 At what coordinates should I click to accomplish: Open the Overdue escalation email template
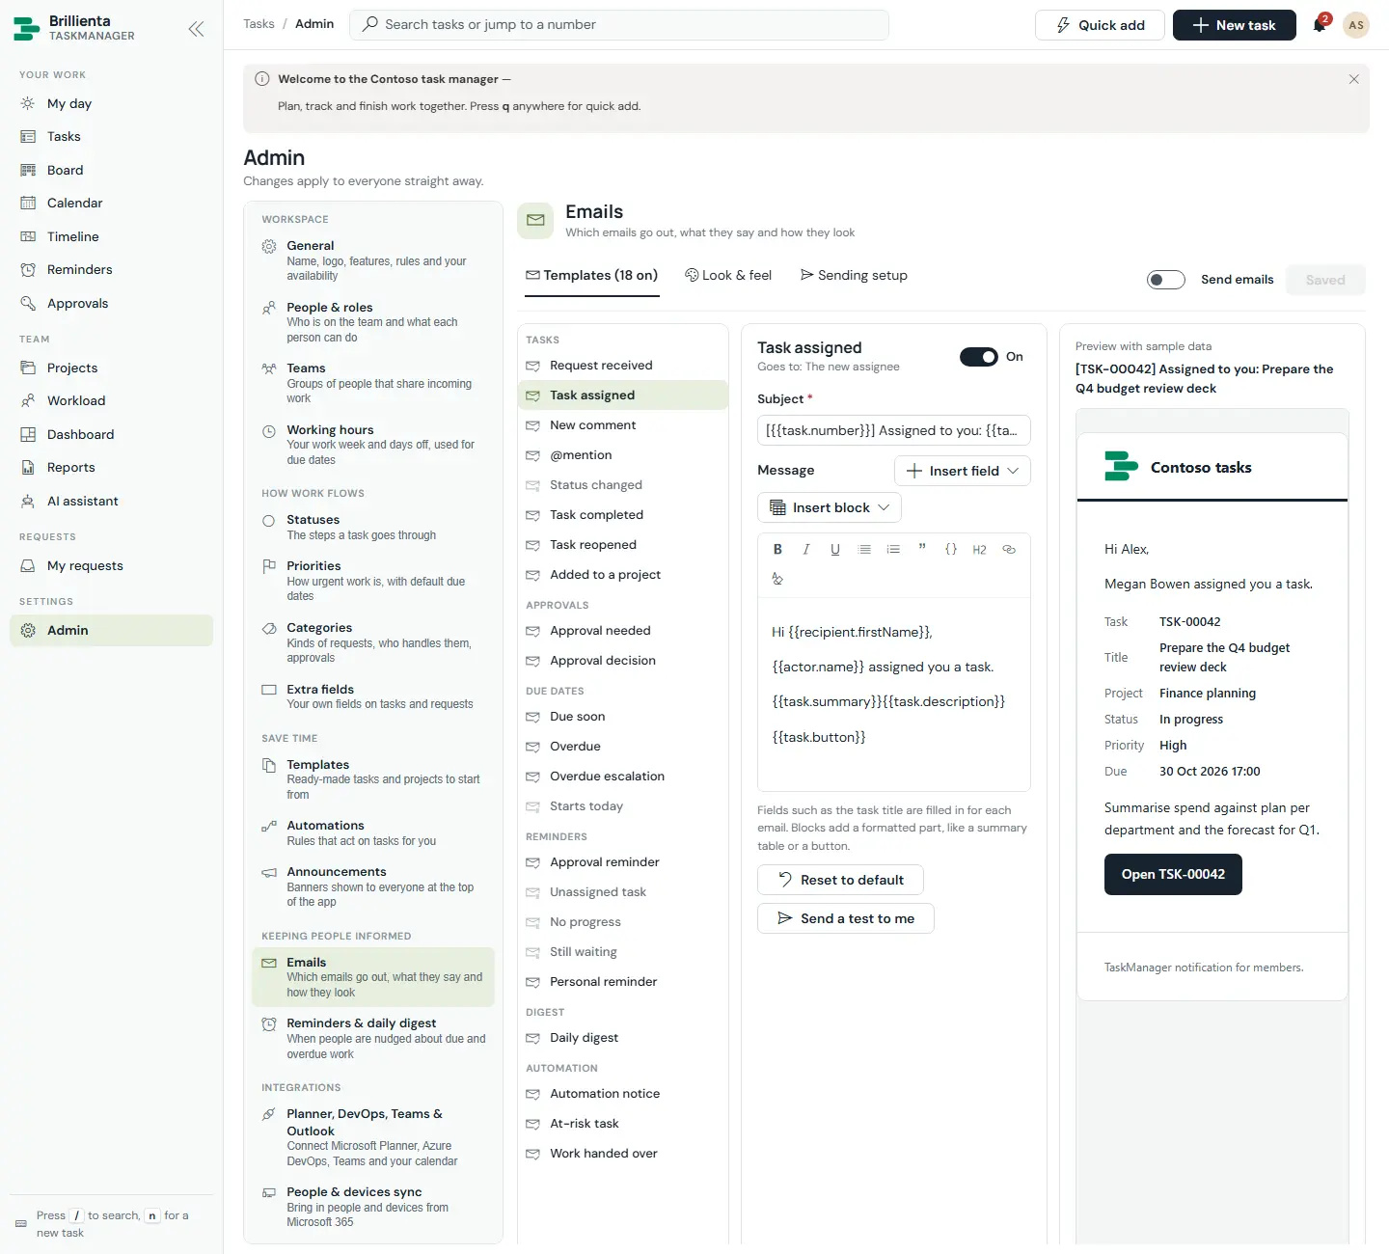click(623, 777)
